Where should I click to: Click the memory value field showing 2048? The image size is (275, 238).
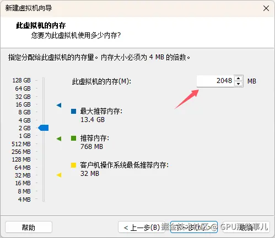point(215,81)
